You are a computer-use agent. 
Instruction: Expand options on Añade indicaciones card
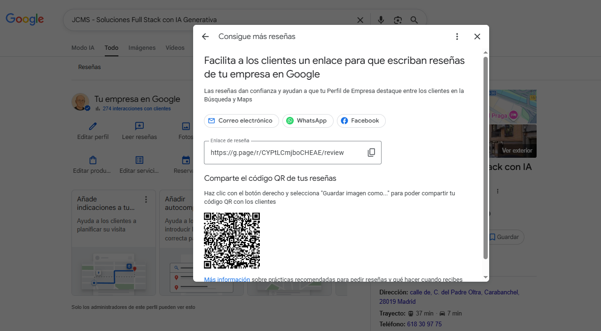(146, 200)
